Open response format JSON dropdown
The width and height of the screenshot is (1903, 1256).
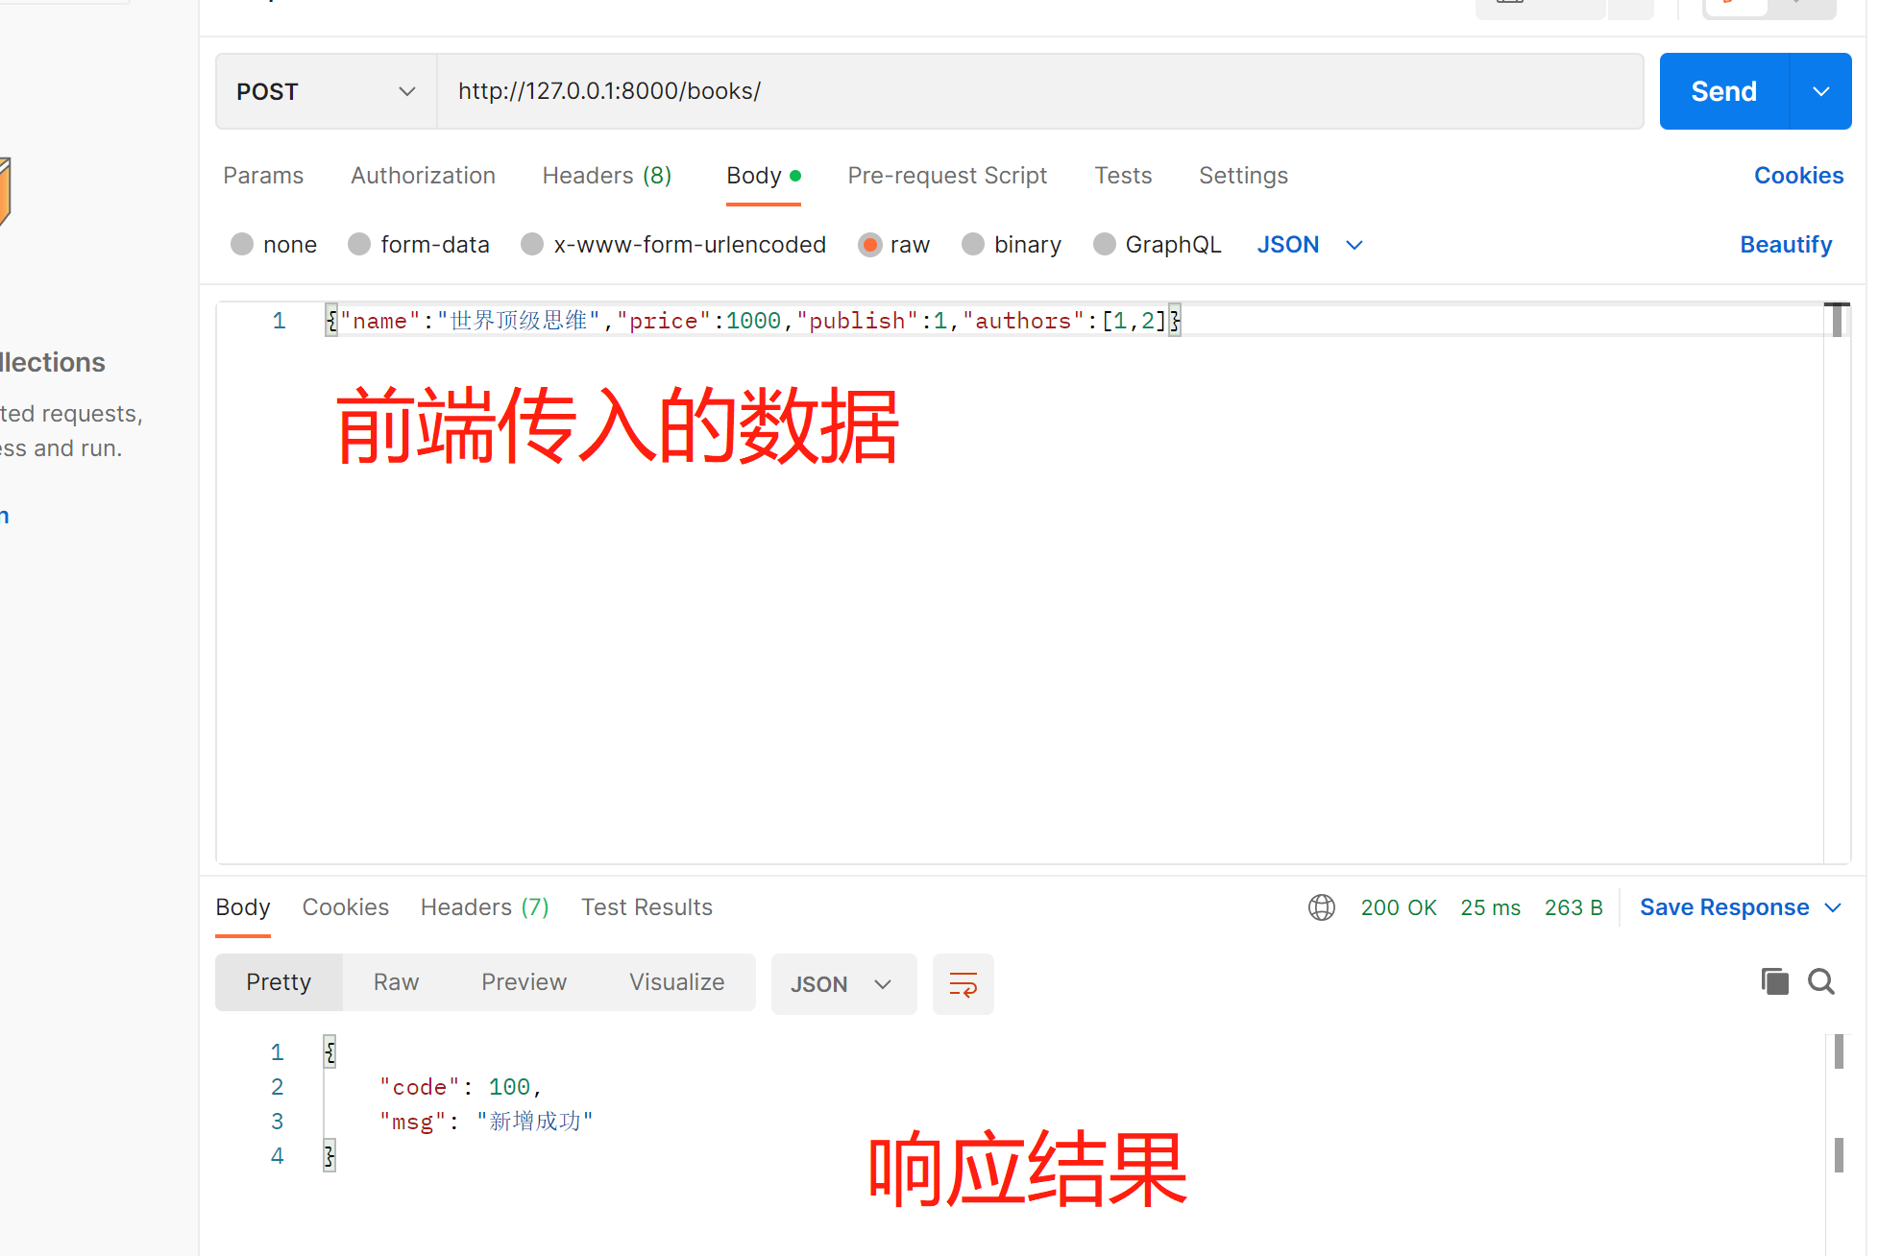pos(842,984)
